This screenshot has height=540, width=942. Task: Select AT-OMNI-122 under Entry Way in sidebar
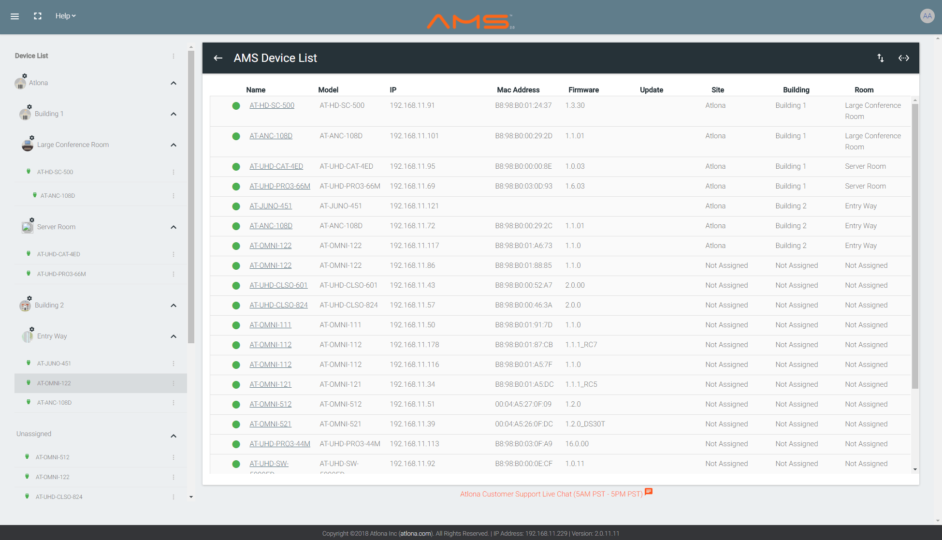click(x=54, y=383)
